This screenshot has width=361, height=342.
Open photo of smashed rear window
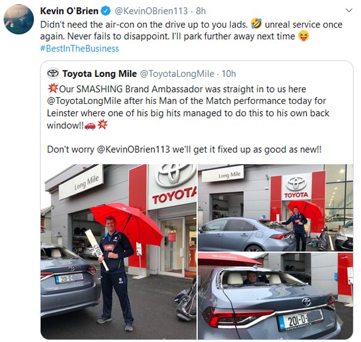tap(276, 296)
